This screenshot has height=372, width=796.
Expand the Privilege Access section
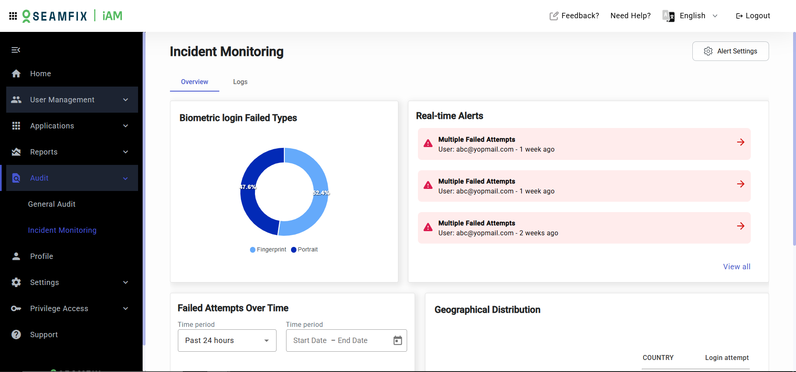pos(72,309)
